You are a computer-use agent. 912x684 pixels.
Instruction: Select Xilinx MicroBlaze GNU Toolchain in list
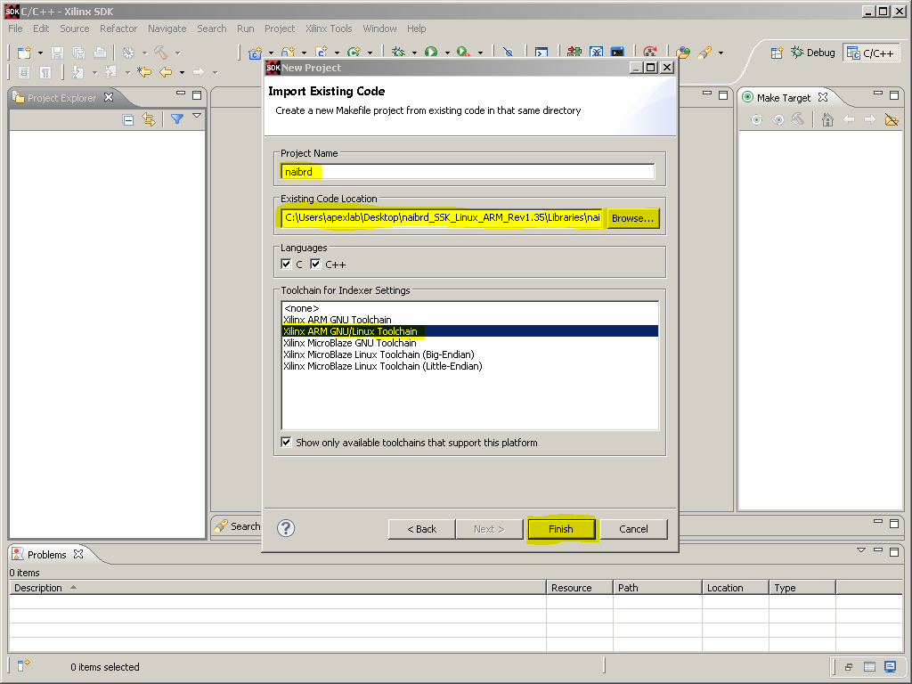(349, 343)
